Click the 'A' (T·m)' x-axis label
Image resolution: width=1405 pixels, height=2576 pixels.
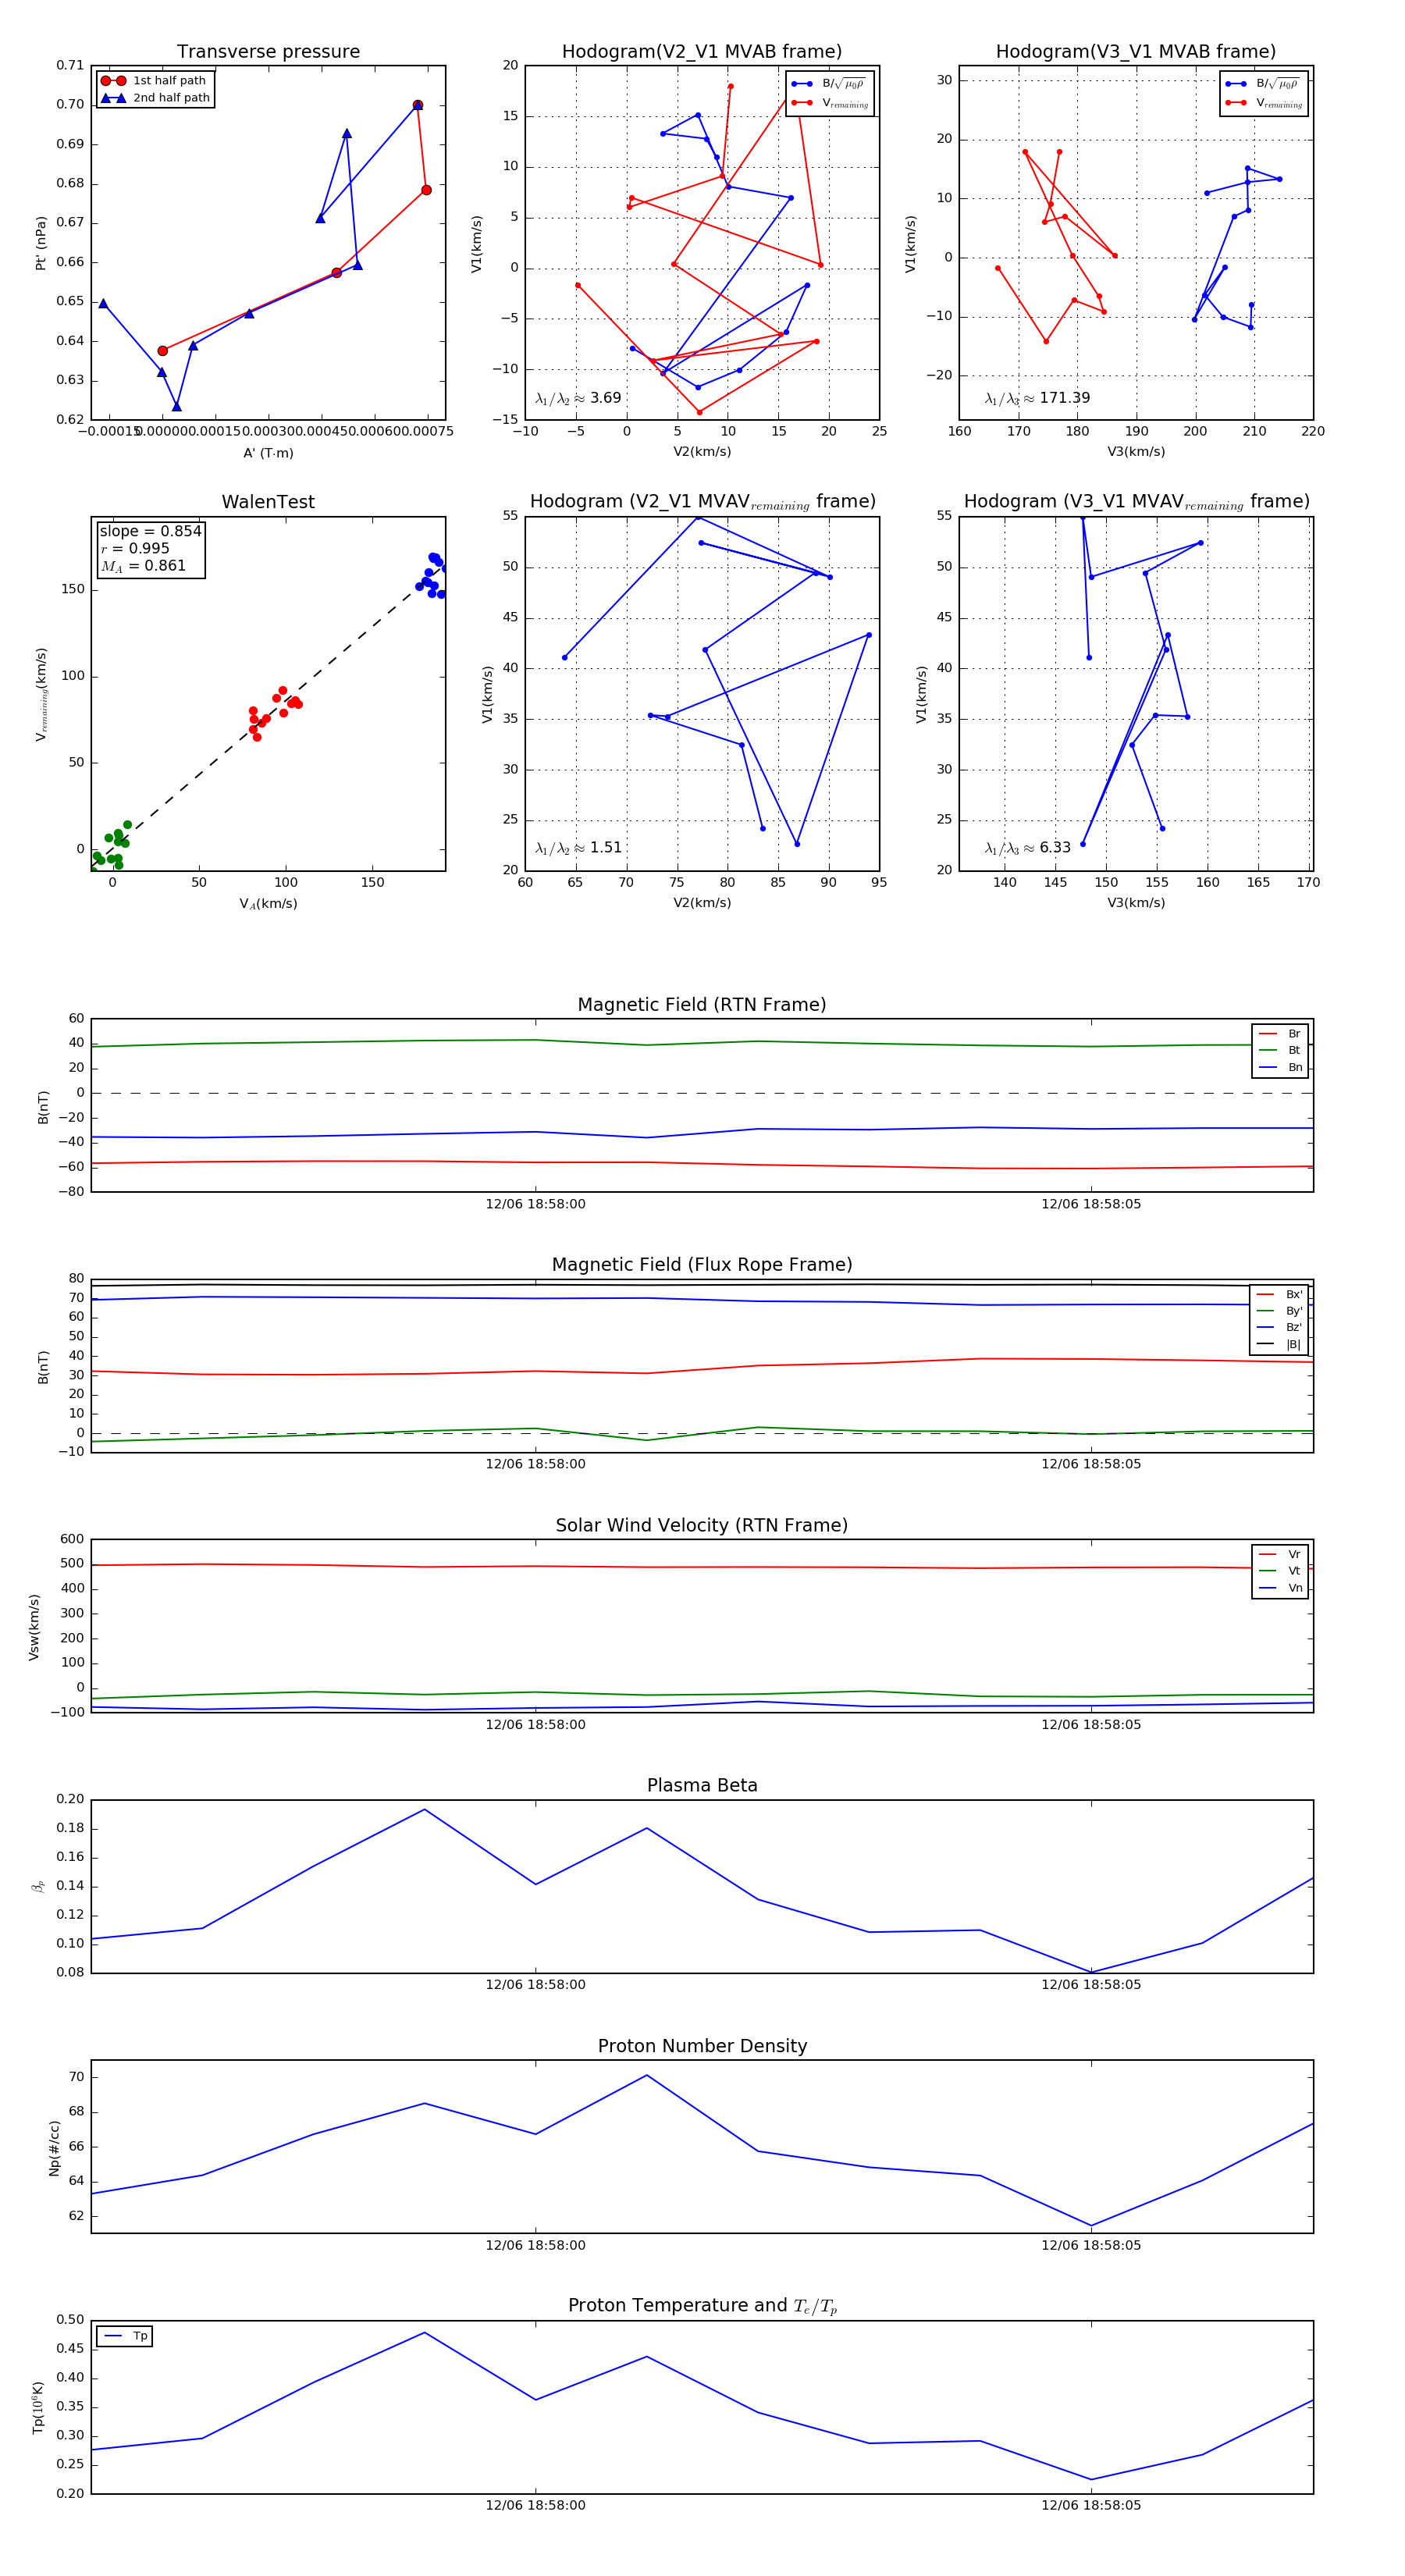(268, 453)
